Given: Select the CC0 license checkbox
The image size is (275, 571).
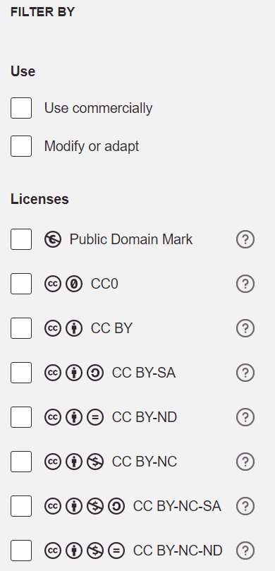Looking at the screenshot, I should pos(21,284).
